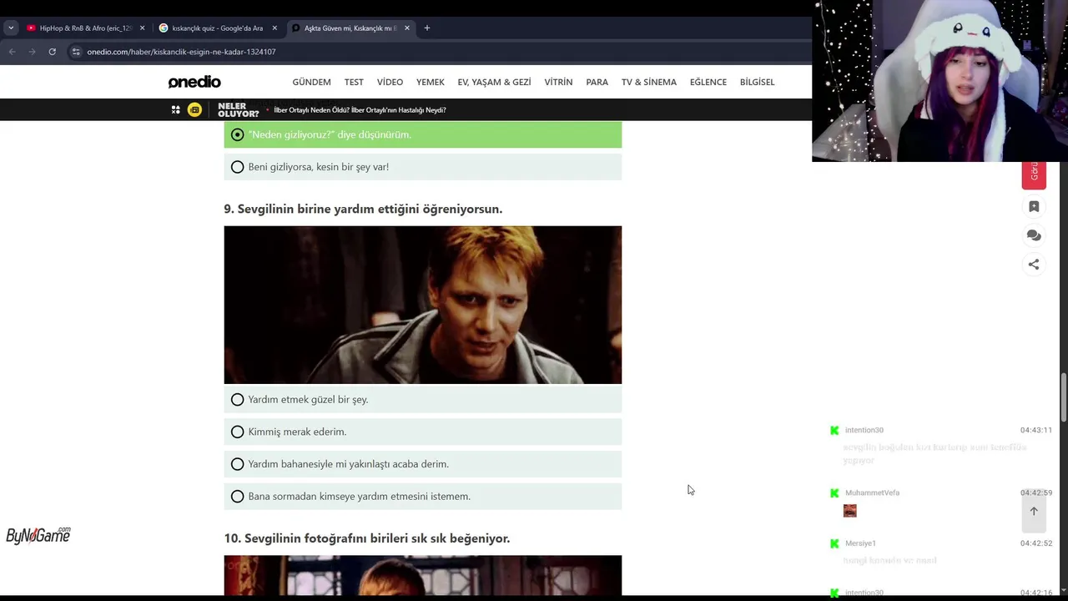
Task: Close the Aşkta Güven mi, Kıskançlık mı tab
Action: click(x=407, y=28)
